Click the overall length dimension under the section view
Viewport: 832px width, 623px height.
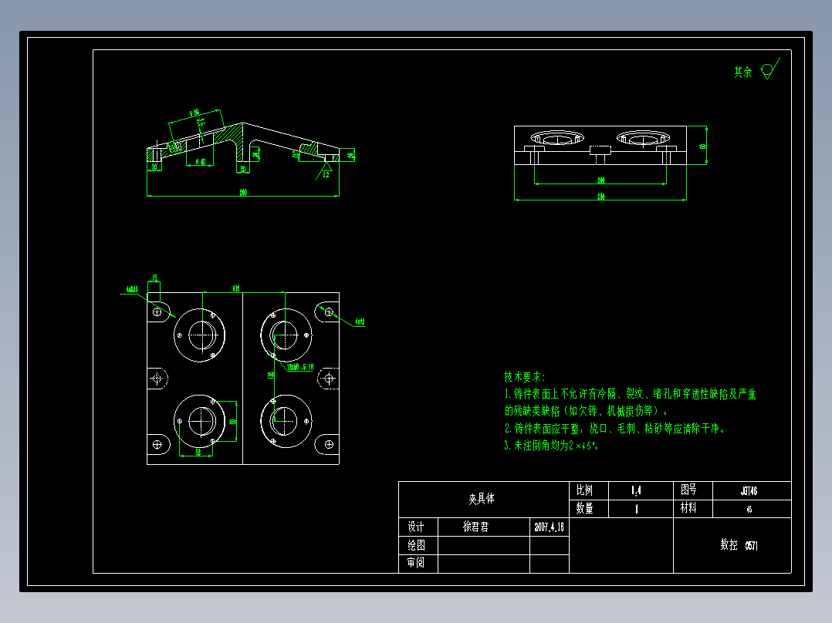[x=243, y=193]
